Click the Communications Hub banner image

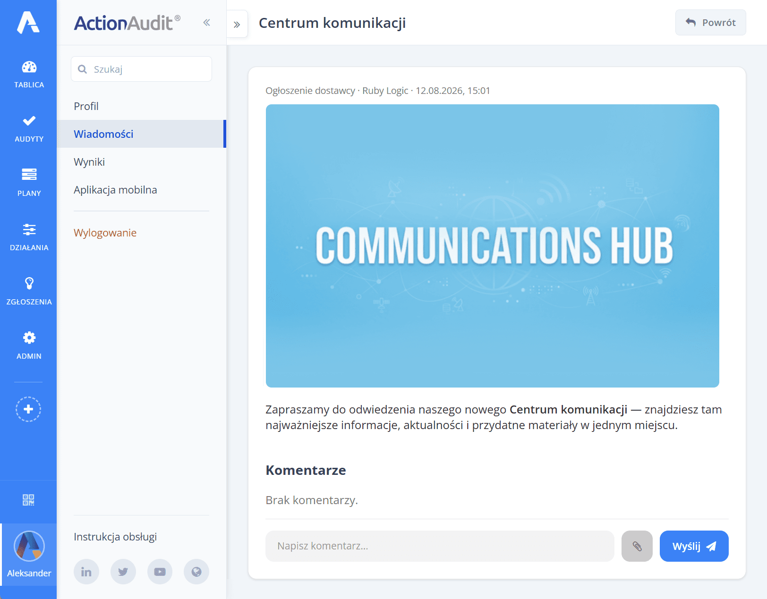click(492, 246)
